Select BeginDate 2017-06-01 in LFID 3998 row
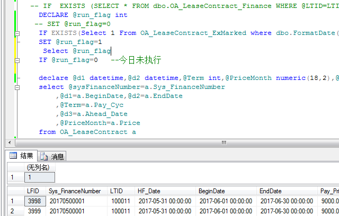Viewport: 339px width, 216px height. (x=226, y=201)
